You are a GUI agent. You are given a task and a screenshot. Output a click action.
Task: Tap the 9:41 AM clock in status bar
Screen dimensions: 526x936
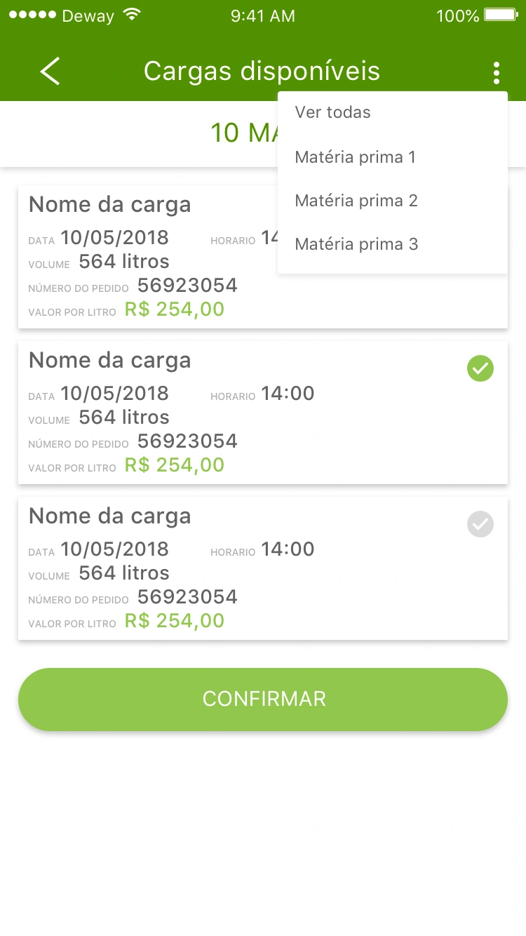point(262,15)
